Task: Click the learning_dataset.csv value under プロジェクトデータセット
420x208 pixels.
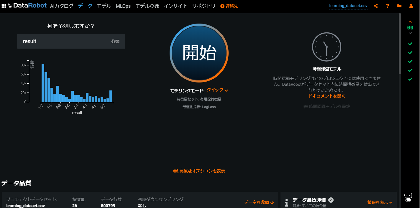Action: [x=26, y=206]
